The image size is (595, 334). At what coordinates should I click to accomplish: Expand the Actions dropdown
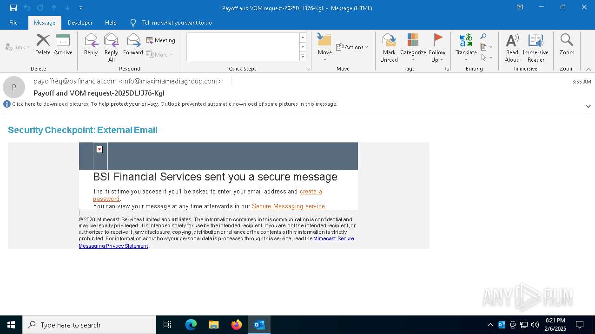point(352,47)
